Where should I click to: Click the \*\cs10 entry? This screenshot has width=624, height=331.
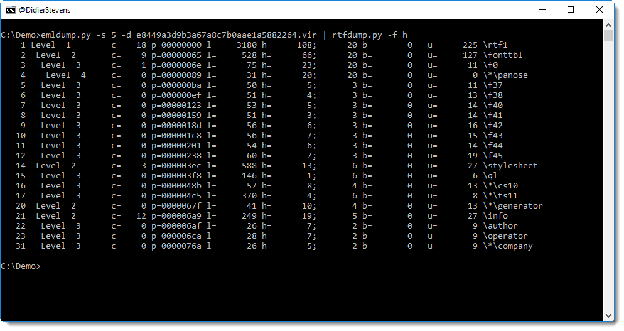click(500, 186)
